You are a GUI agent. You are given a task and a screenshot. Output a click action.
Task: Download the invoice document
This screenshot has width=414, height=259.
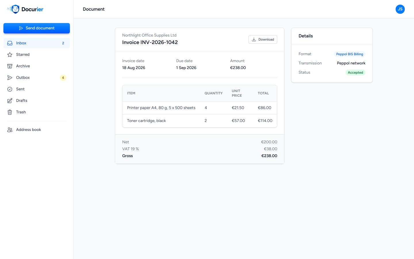point(263,39)
